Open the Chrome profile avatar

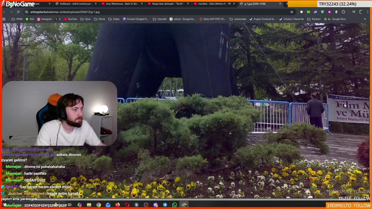[361, 12]
